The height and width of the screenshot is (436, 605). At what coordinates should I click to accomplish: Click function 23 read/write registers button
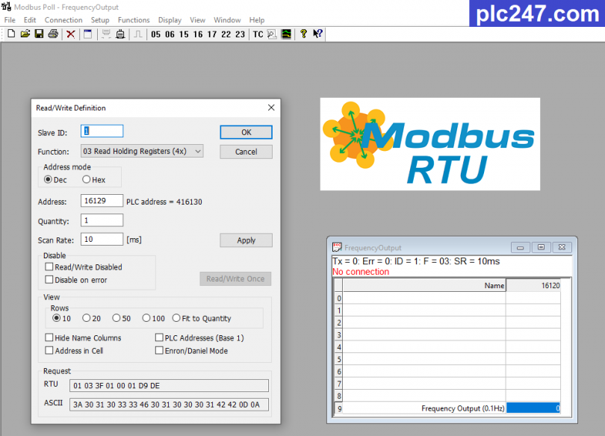(240, 34)
